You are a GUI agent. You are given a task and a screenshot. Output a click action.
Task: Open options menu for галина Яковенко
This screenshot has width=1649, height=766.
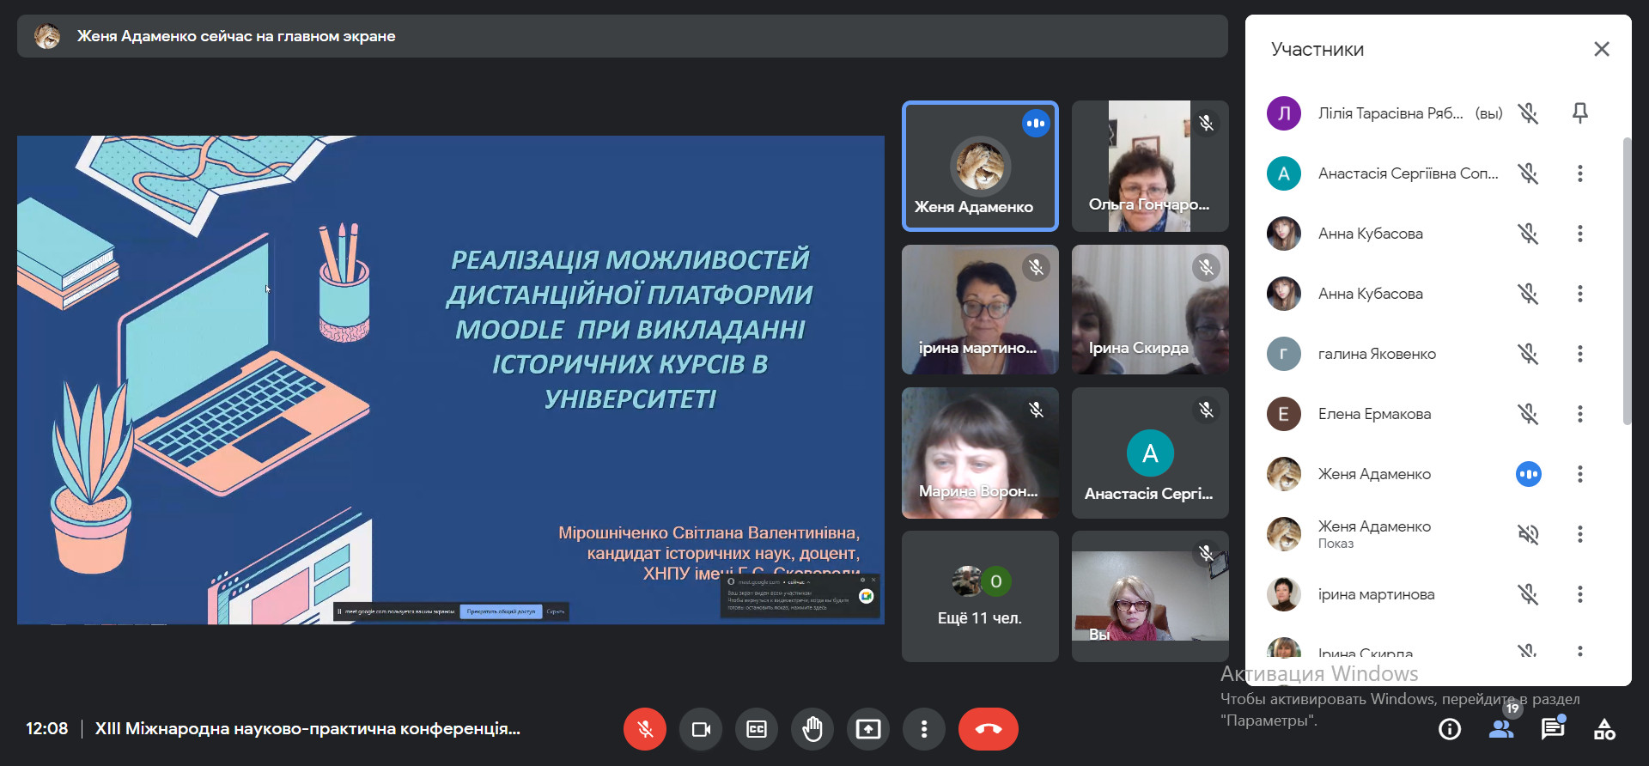pos(1579,354)
